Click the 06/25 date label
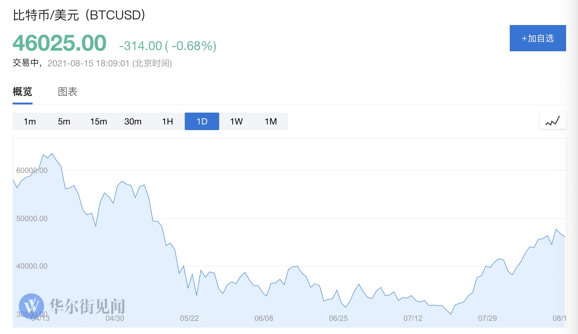578x334 pixels. tap(338, 318)
